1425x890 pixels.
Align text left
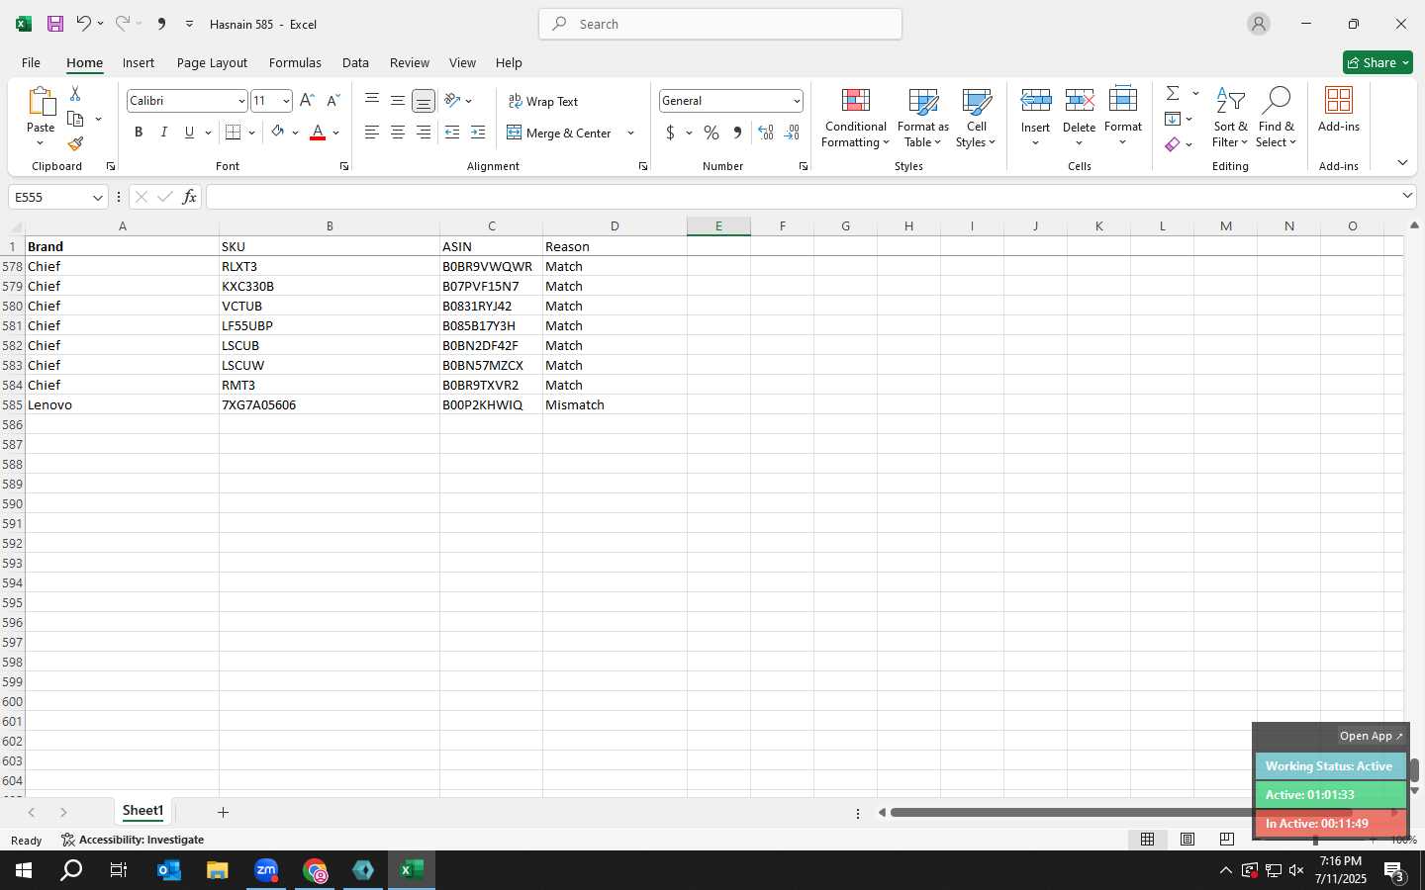372,133
